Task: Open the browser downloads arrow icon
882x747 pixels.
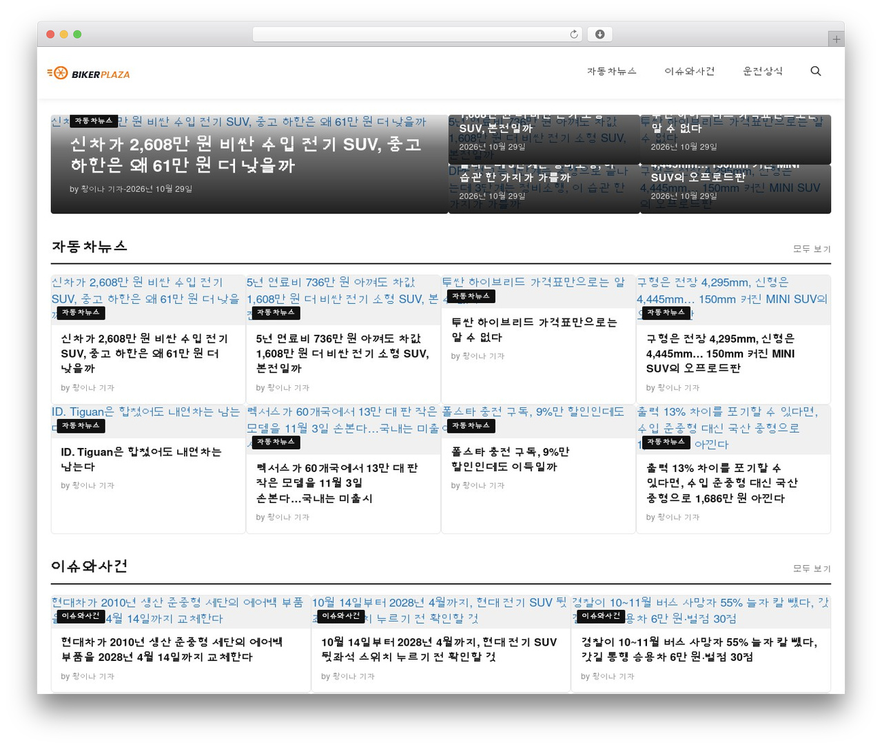Action: pyautogui.click(x=600, y=34)
